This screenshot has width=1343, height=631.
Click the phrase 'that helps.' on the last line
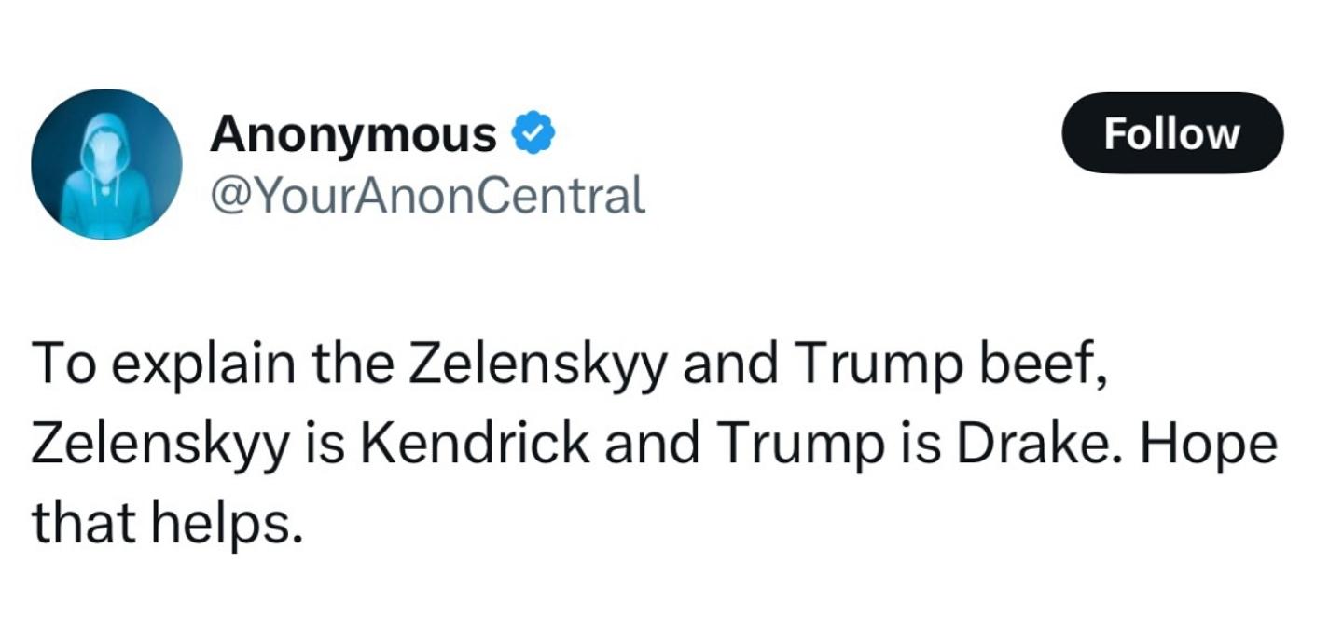[x=168, y=524]
